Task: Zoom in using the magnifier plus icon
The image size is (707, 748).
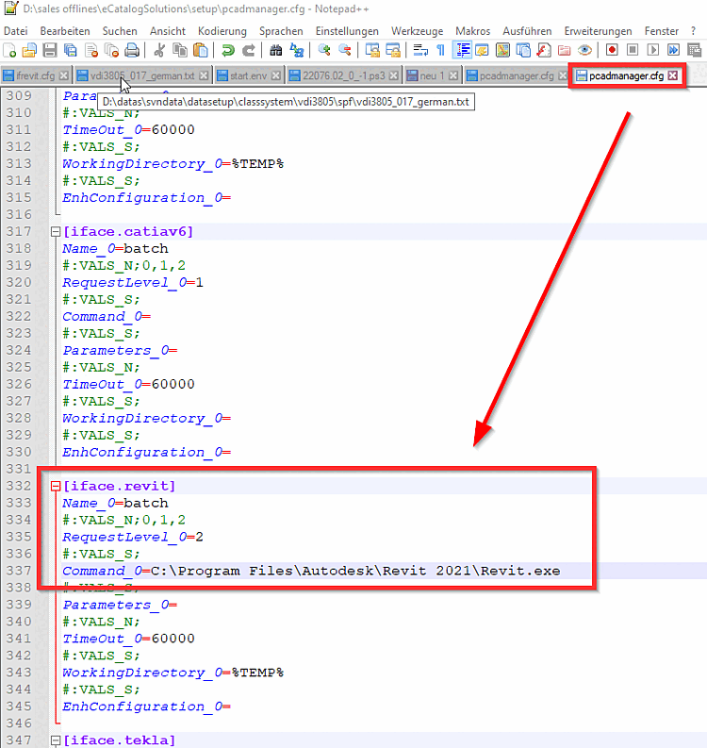Action: pos(324,50)
